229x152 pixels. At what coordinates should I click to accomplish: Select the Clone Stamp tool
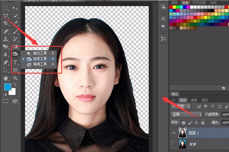pyautogui.click(x=5, y=39)
